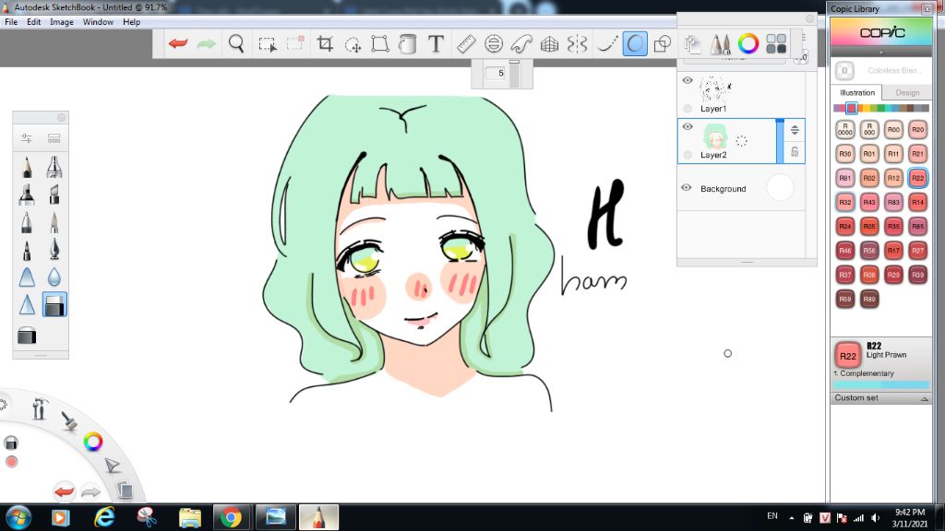The image size is (945, 531).
Task: Hide Layer1 using its eye icon
Action: tap(688, 81)
